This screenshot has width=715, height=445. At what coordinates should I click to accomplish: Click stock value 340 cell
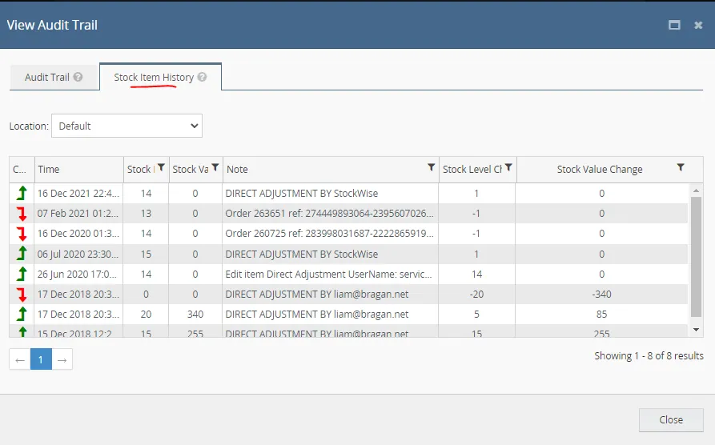click(x=195, y=315)
